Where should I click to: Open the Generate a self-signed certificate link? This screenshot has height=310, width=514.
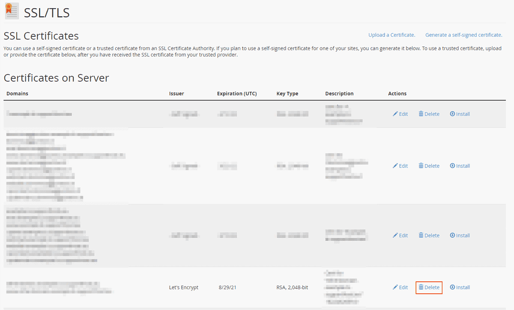(x=463, y=35)
